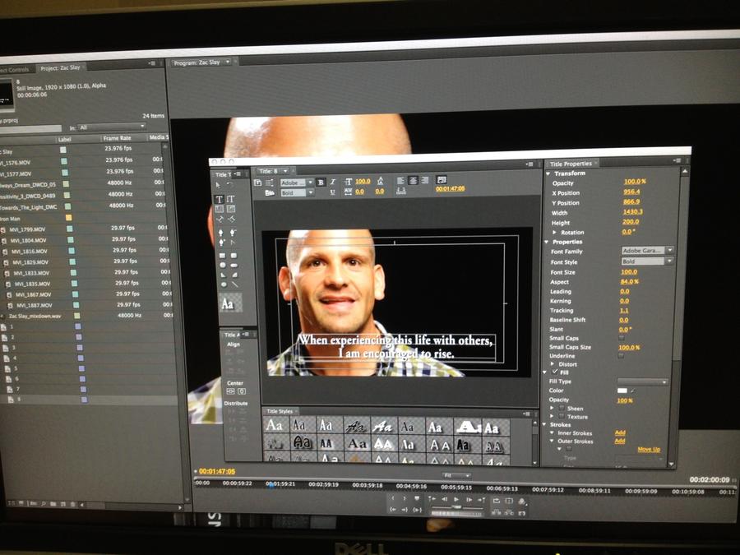Collapse the Transform section
The image size is (740, 555).
[548, 173]
